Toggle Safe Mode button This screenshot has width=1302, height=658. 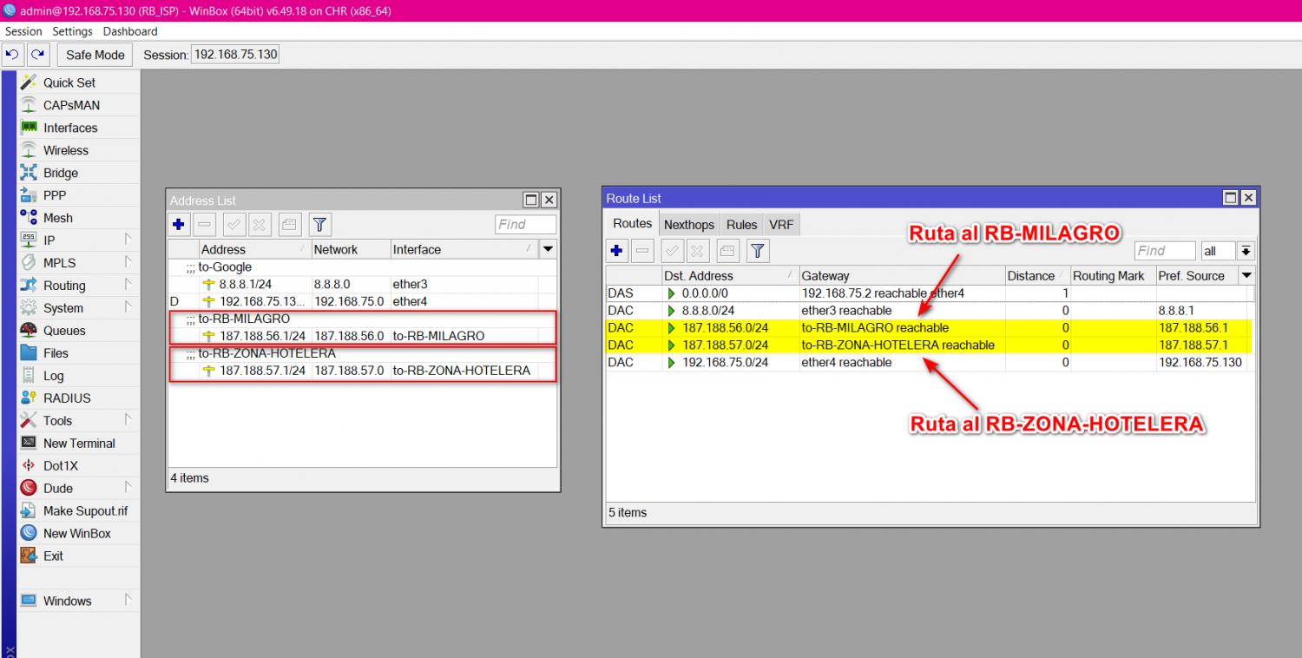95,55
